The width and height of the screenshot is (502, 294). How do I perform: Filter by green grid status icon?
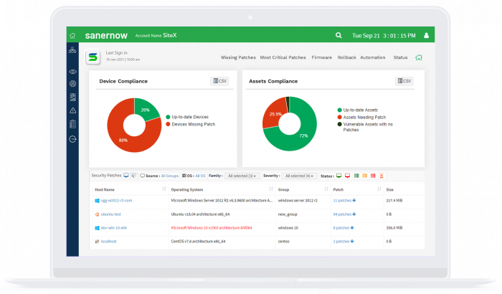(x=356, y=176)
